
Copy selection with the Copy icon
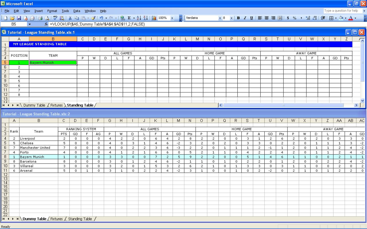(x=77, y=18)
